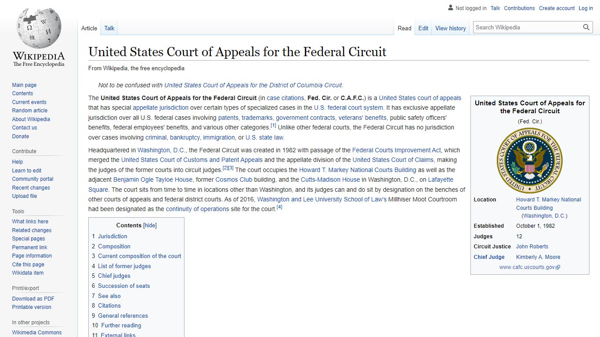600x337 pixels.
Task: Open the Howard T. Markey National Courts Building link in the article text
Action: point(358,170)
